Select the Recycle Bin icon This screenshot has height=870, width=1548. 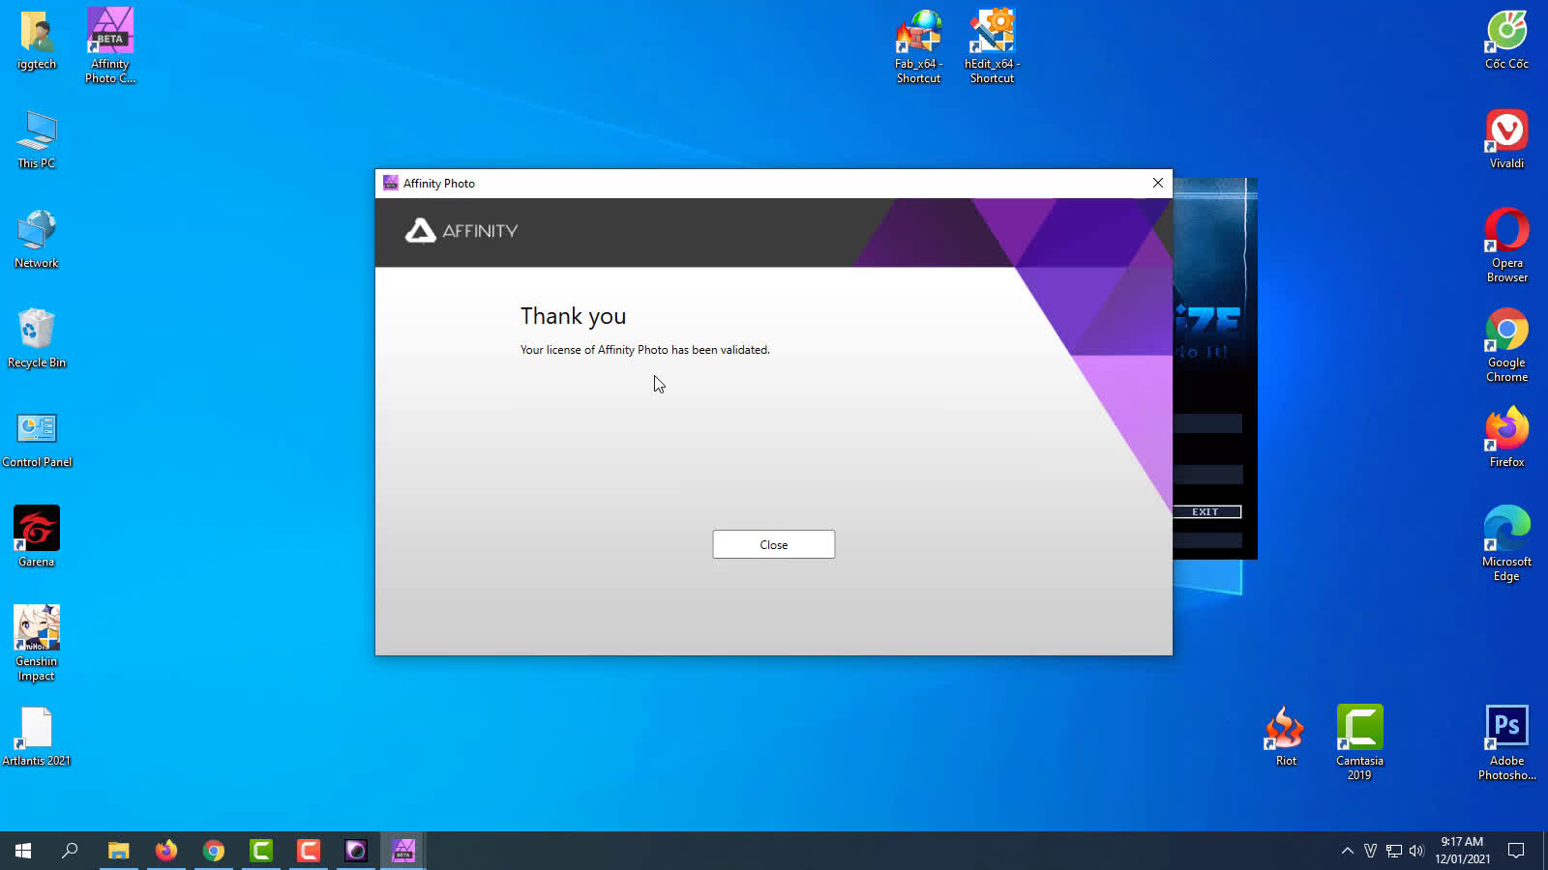pos(37,339)
